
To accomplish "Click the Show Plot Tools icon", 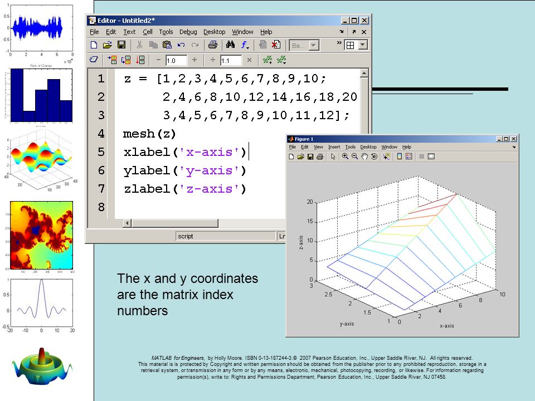I will pyautogui.click(x=431, y=157).
